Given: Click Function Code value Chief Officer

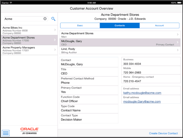Looking at the screenshot, I should click(x=69, y=101).
